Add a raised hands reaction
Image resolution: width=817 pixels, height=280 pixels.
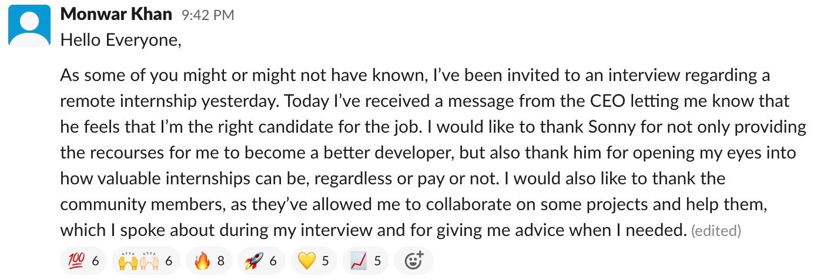tap(144, 261)
